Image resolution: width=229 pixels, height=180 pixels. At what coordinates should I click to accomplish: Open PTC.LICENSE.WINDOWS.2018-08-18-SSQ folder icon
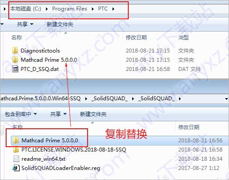pos(16,150)
